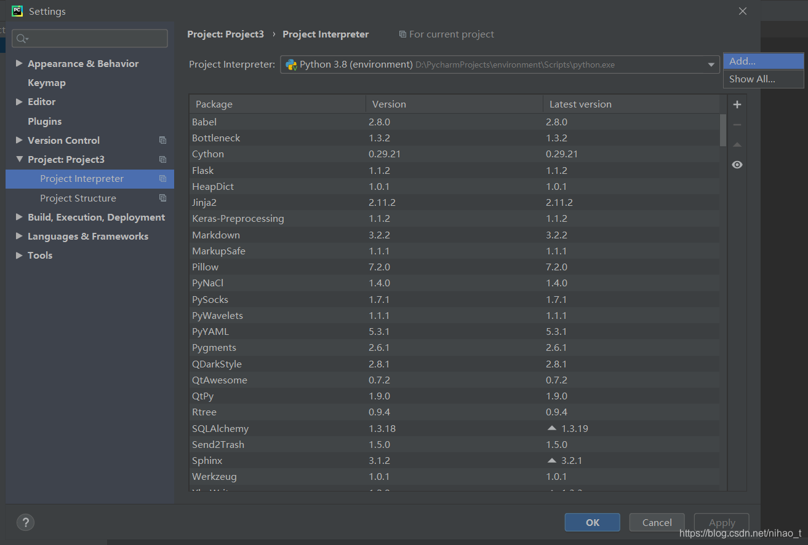Image resolution: width=808 pixels, height=545 pixels.
Task: Click the uninstall package minus icon
Action: coord(737,125)
